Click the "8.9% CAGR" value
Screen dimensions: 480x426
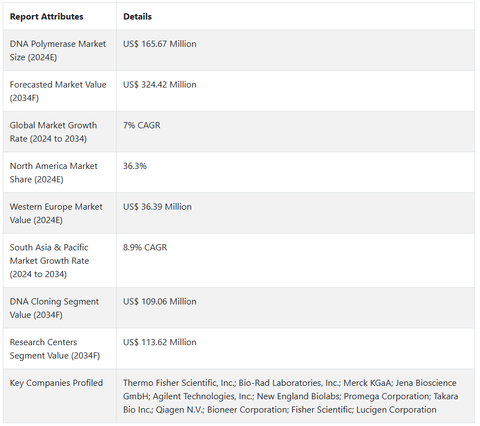click(x=145, y=248)
